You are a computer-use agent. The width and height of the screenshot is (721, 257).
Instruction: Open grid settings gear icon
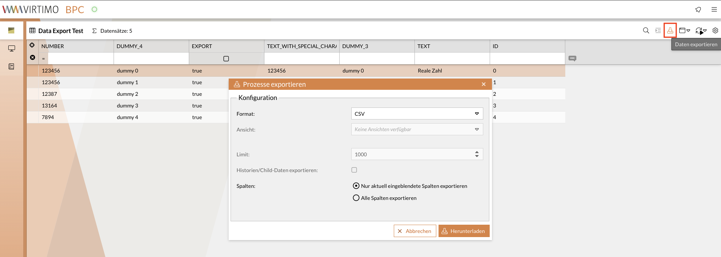[x=715, y=30]
